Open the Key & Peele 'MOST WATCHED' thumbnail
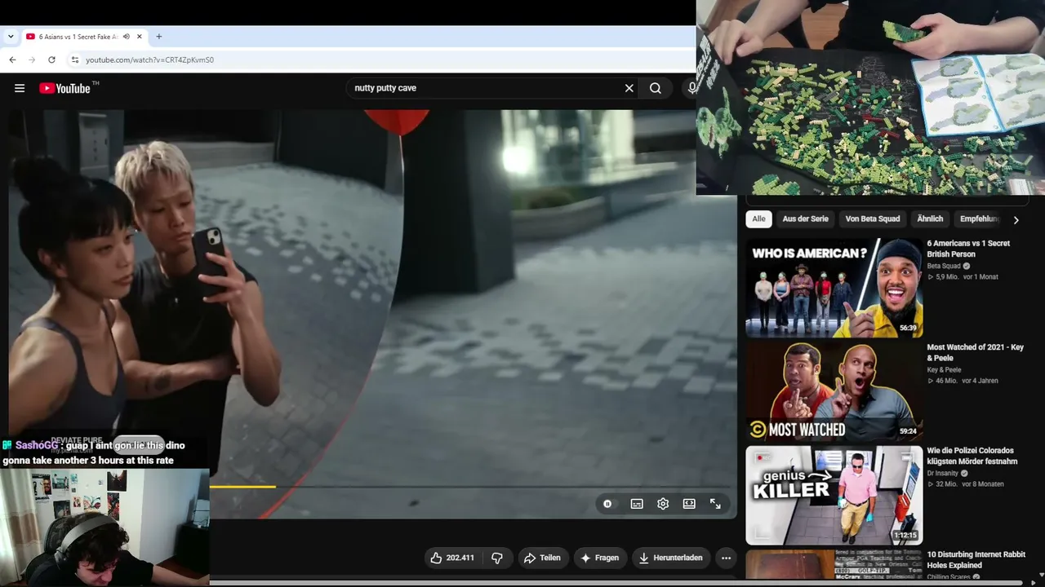This screenshot has width=1045, height=587. pos(834,391)
